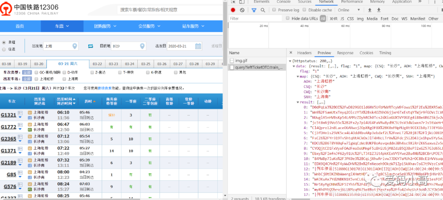Click the export HAR download arrow
The height and width of the screenshot is (200, 443).
tap(379, 10)
